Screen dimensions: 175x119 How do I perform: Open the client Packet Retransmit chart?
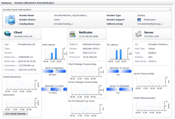click(21, 85)
